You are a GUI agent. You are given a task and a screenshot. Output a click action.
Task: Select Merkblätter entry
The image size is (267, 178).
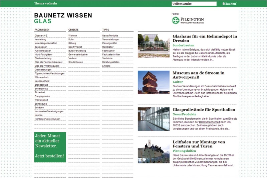[x=108, y=47]
